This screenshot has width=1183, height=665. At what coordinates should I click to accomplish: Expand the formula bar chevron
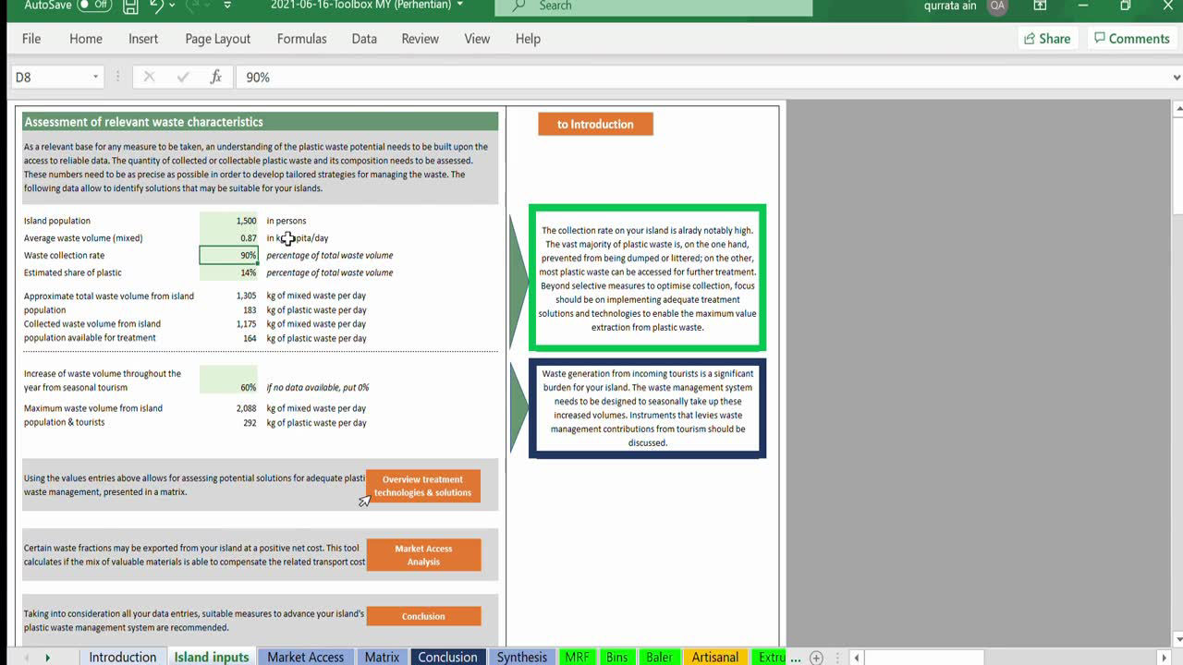coord(1176,78)
